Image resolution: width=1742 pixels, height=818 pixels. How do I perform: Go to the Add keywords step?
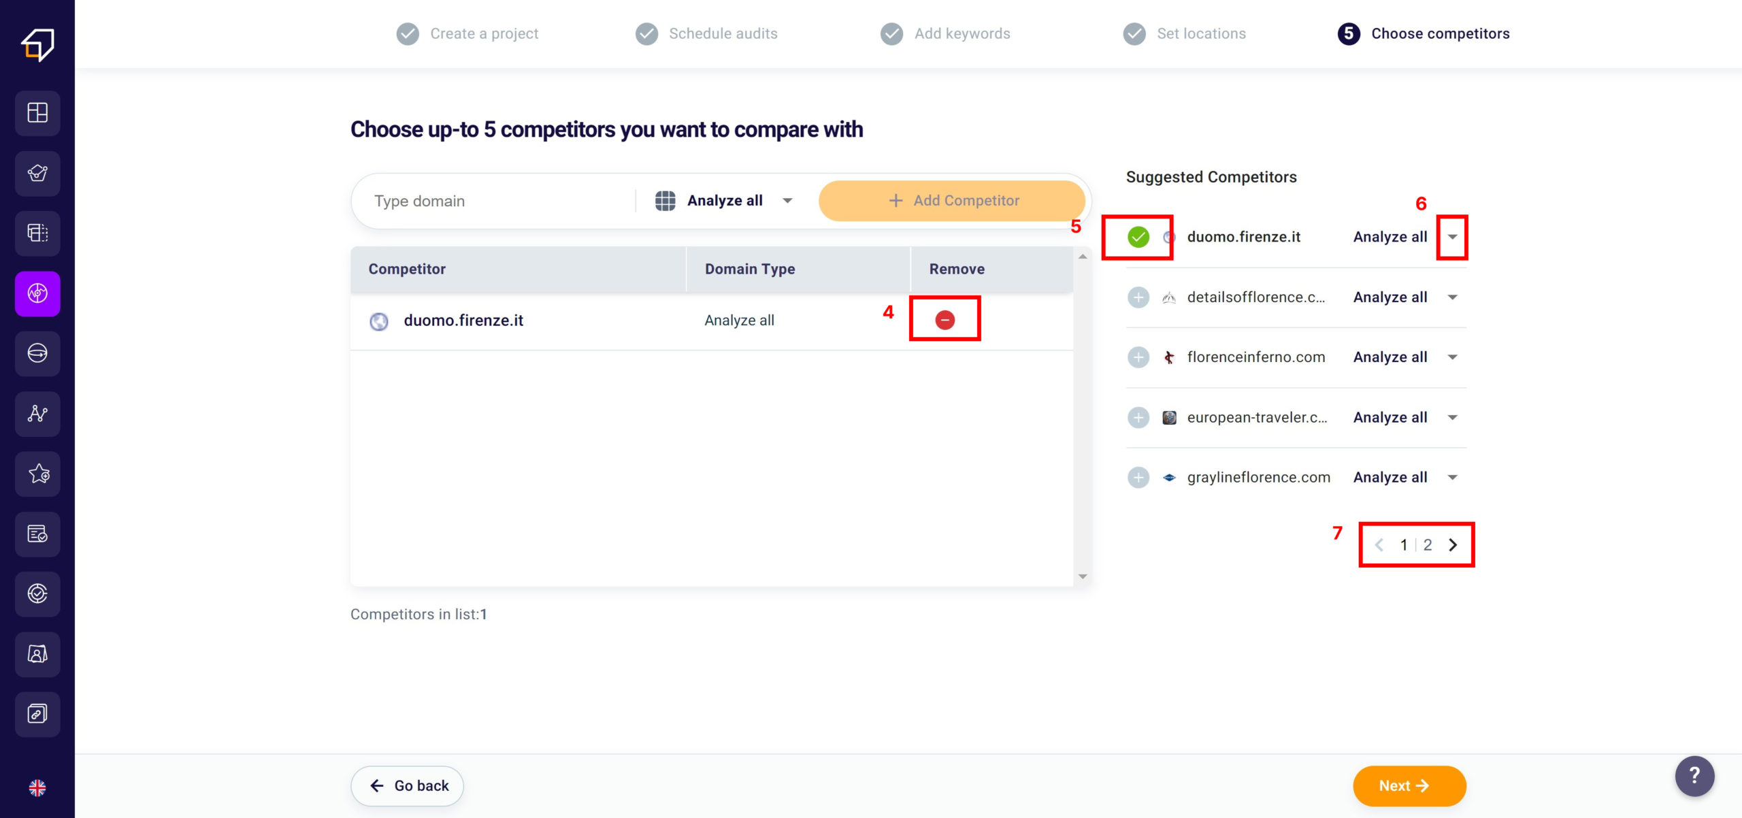click(962, 33)
